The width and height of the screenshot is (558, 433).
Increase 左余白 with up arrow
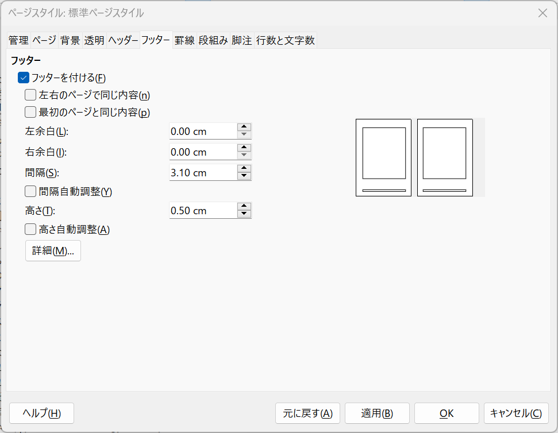pyautogui.click(x=244, y=127)
